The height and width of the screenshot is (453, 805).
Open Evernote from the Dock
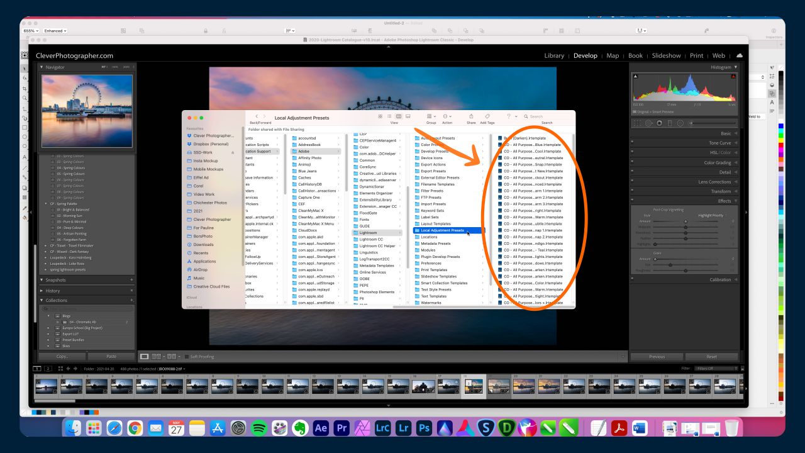click(300, 428)
